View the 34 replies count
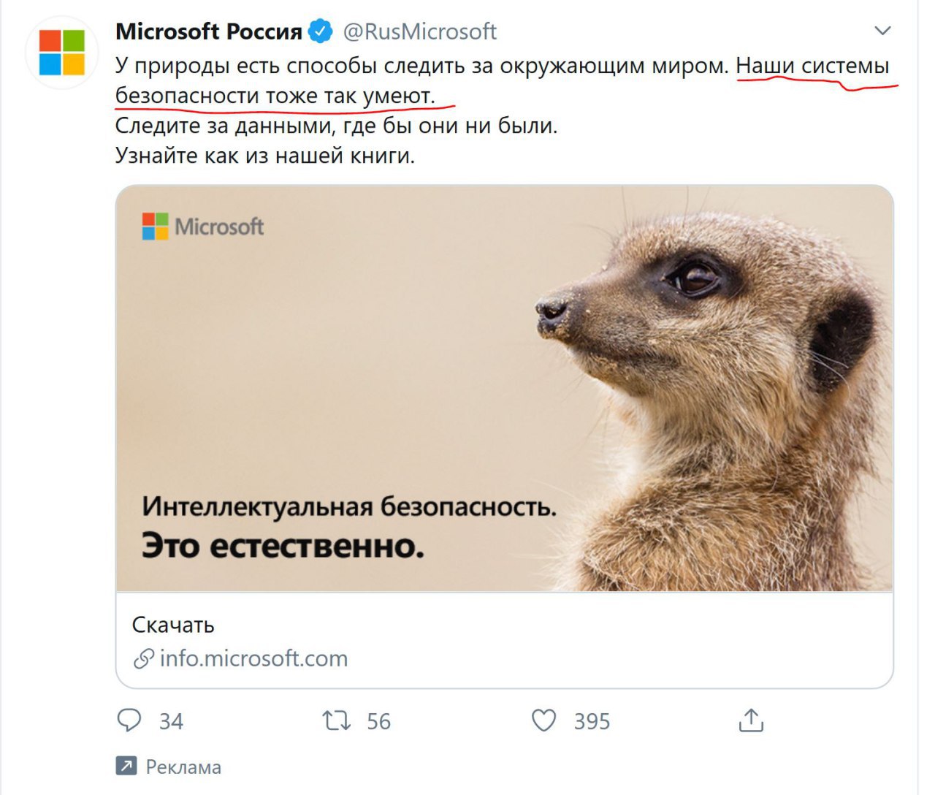This screenshot has height=795, width=935. [172, 721]
